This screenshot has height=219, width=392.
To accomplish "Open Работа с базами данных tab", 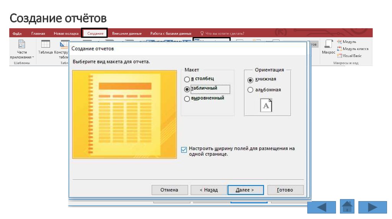I will click(x=171, y=34).
